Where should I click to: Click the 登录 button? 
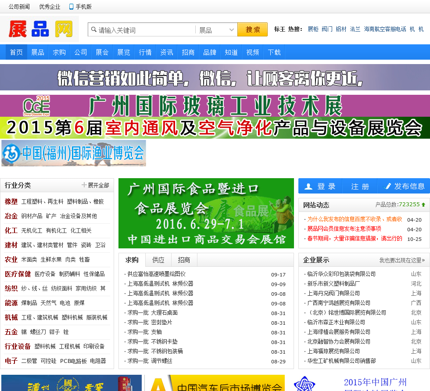pyautogui.click(x=320, y=186)
